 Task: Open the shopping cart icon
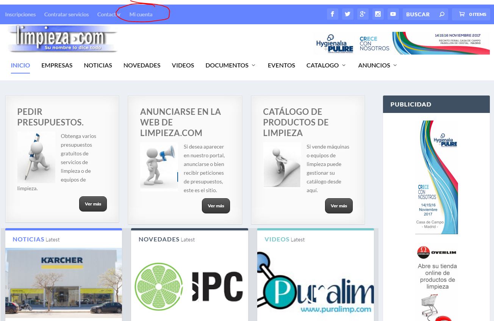(x=462, y=14)
